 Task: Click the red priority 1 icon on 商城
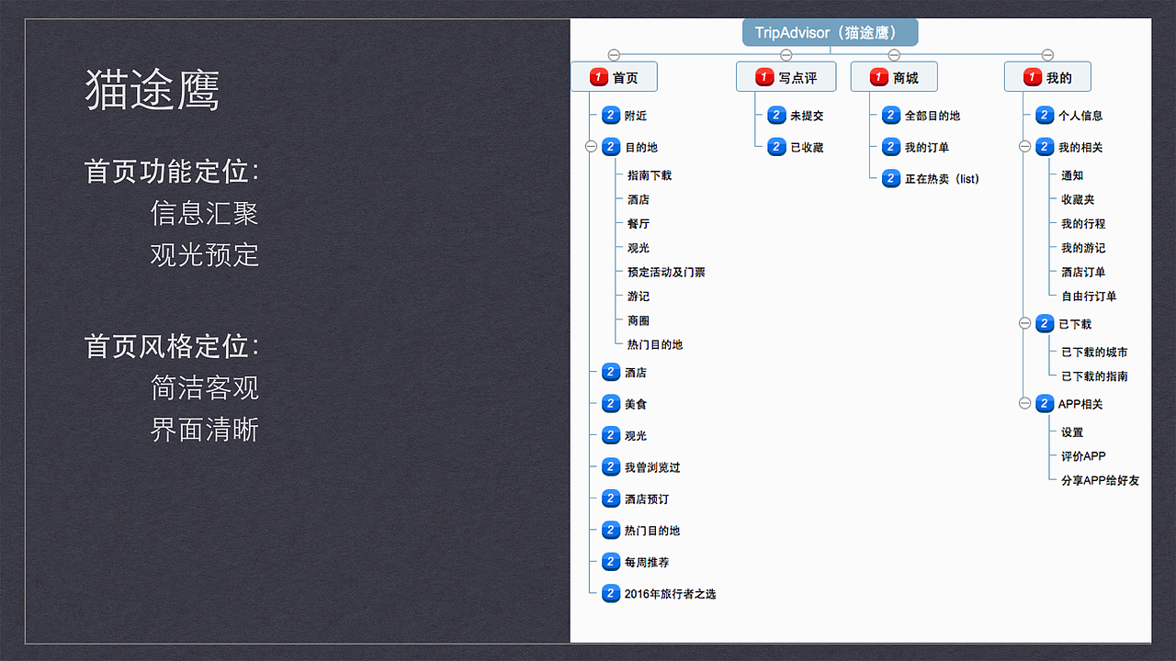tap(878, 78)
